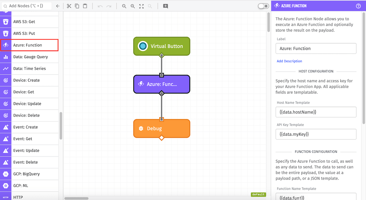Click the Add Nodes search field
This screenshot has width=366, height=200.
pos(26,6)
